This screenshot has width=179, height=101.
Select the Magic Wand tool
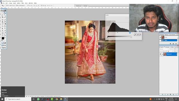coord(5,15)
